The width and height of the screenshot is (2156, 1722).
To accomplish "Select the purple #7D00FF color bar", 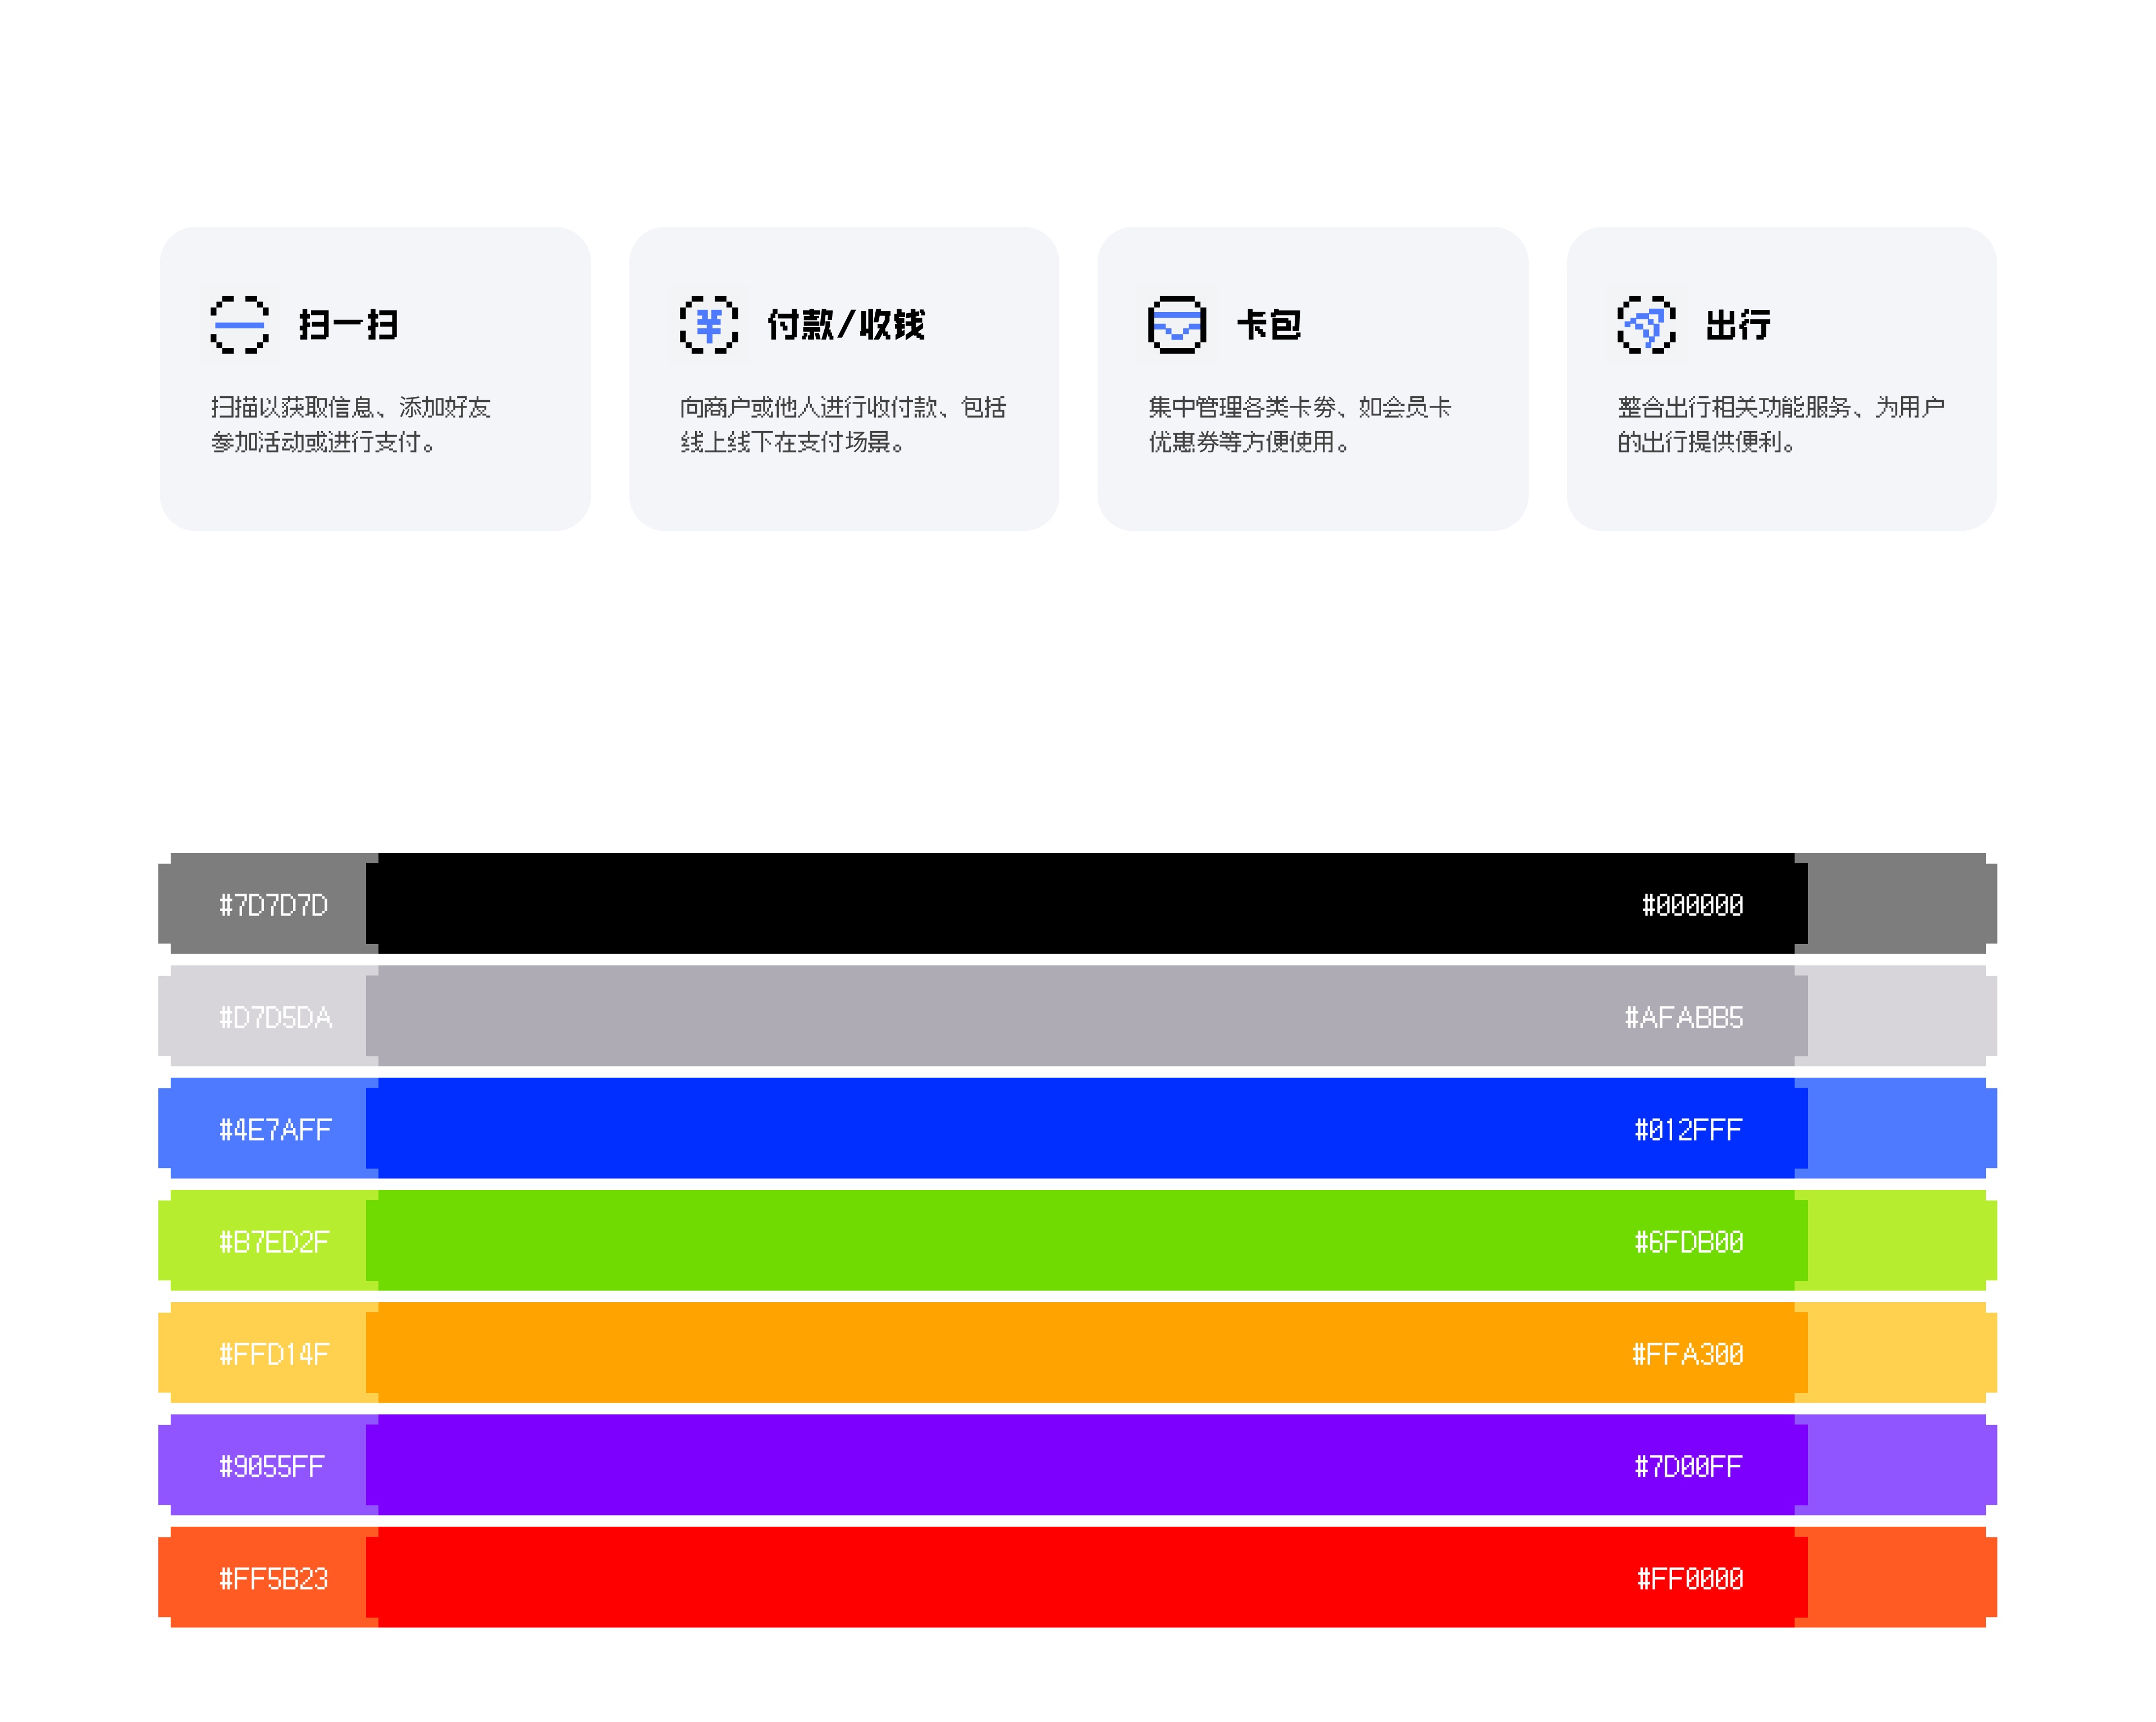I will pyautogui.click(x=1085, y=1464).
